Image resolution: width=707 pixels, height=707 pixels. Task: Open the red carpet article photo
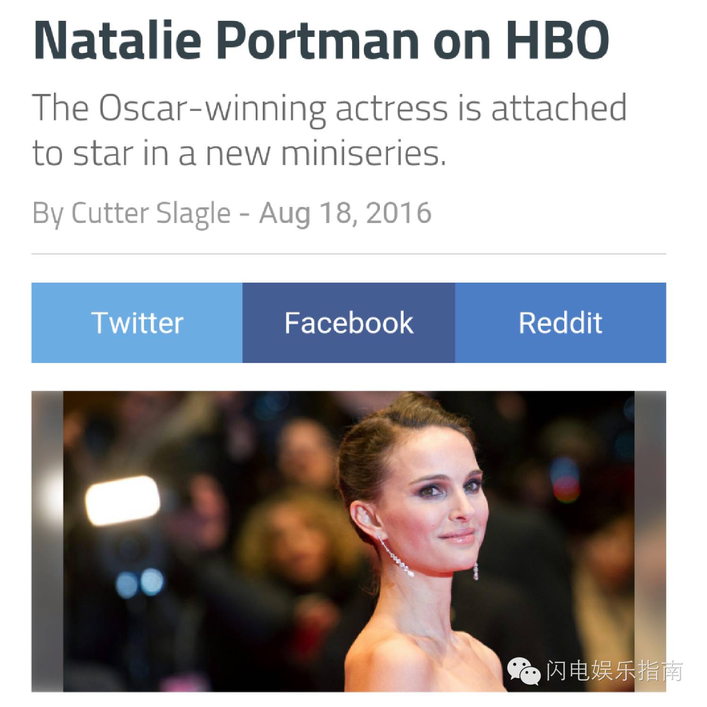[349, 541]
